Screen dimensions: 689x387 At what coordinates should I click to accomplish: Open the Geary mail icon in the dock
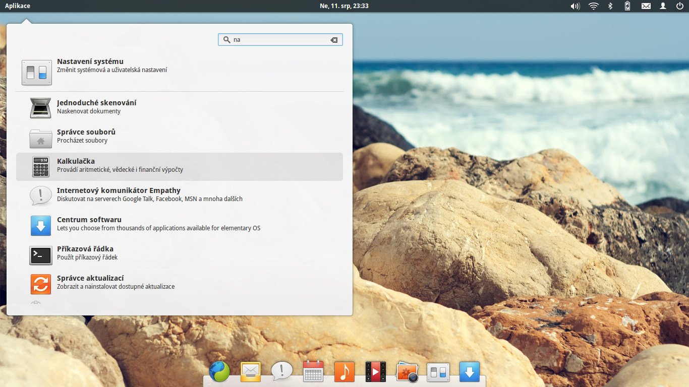(x=250, y=371)
